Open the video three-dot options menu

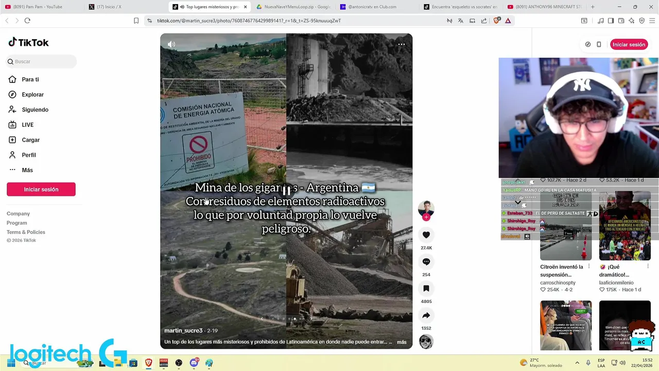[402, 44]
